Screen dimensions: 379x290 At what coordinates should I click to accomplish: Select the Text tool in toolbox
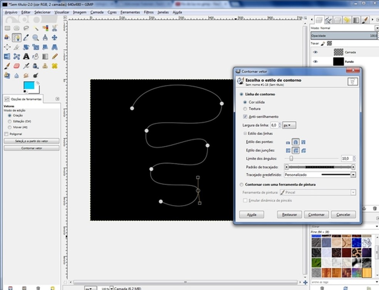(x=26, y=56)
